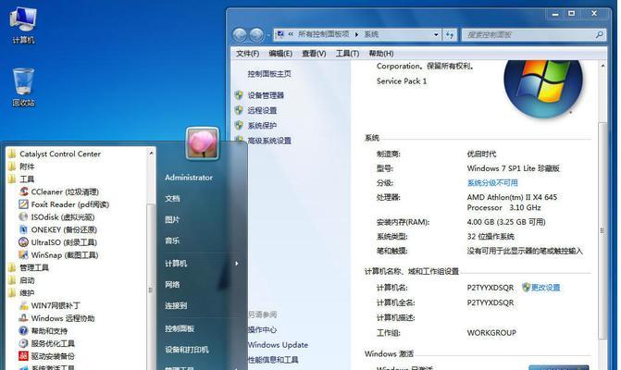Open 控制面板 from start menu
621x370 pixels.
pos(180,328)
